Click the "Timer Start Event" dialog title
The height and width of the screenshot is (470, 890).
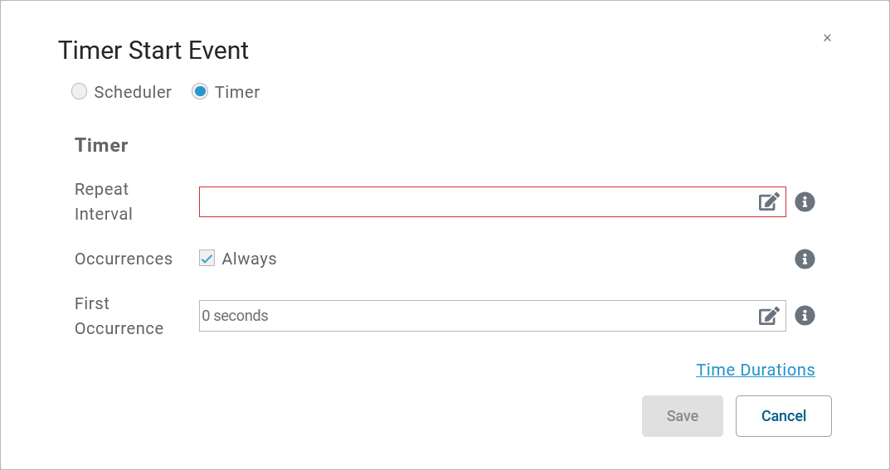tap(153, 51)
